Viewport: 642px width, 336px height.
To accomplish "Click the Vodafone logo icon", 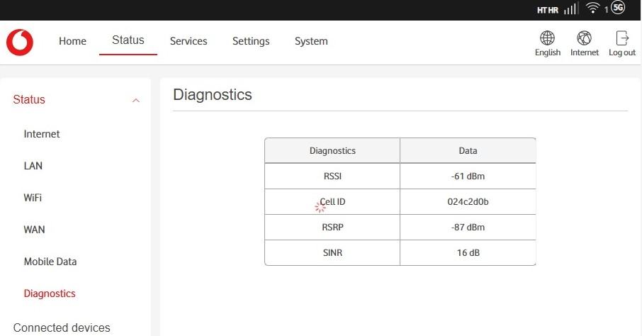I will click(19, 42).
